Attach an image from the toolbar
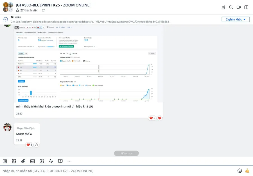Viewport: 253px width, 176px height. coord(14,161)
